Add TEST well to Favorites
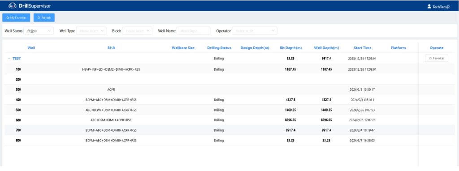Screen dimensions: 459x171 pos(437,59)
